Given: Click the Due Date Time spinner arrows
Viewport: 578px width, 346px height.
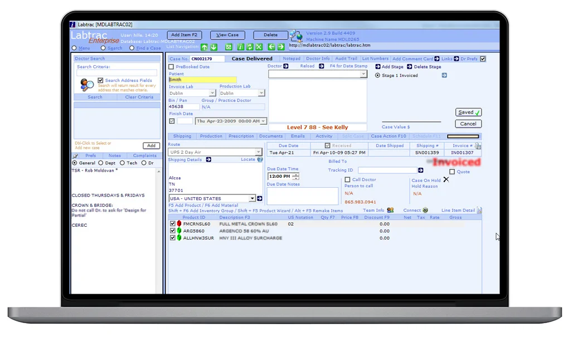Looking at the screenshot, I should point(295,176).
